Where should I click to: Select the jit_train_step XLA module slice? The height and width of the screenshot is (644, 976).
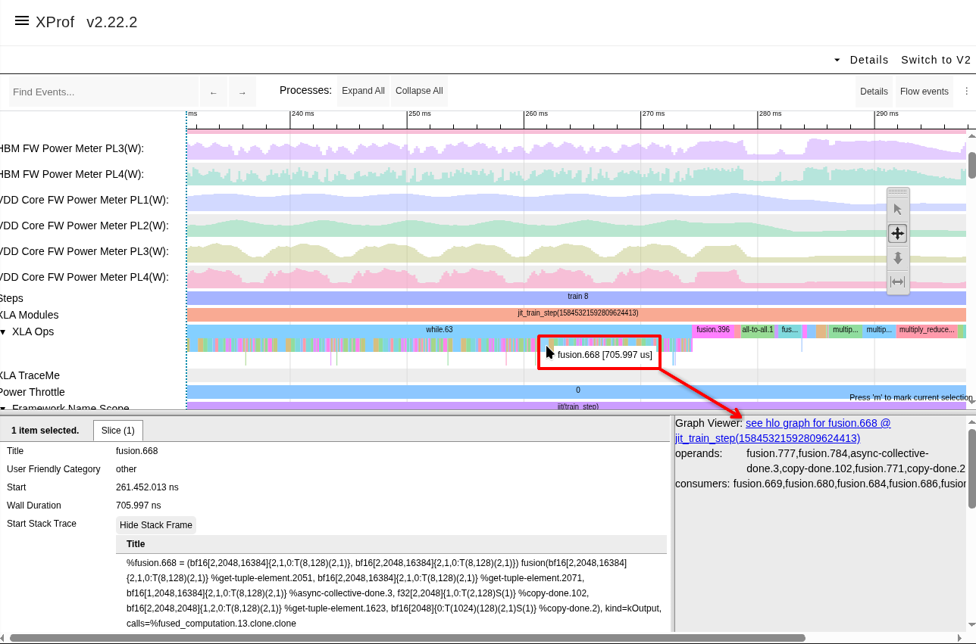(x=577, y=314)
